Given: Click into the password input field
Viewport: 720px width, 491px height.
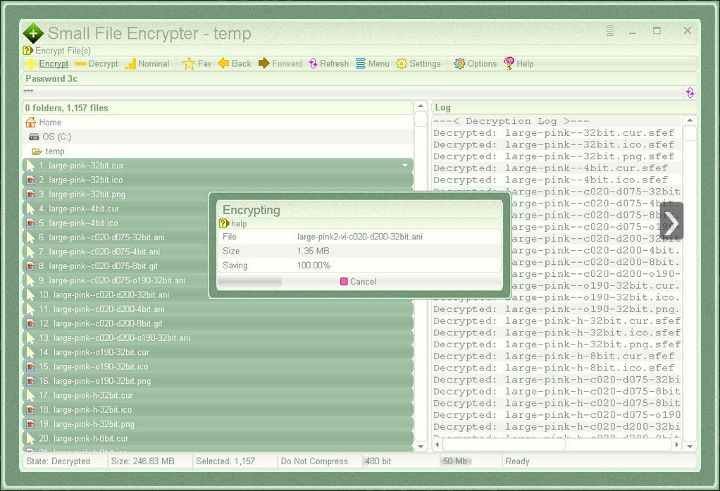Looking at the screenshot, I should click(x=353, y=92).
